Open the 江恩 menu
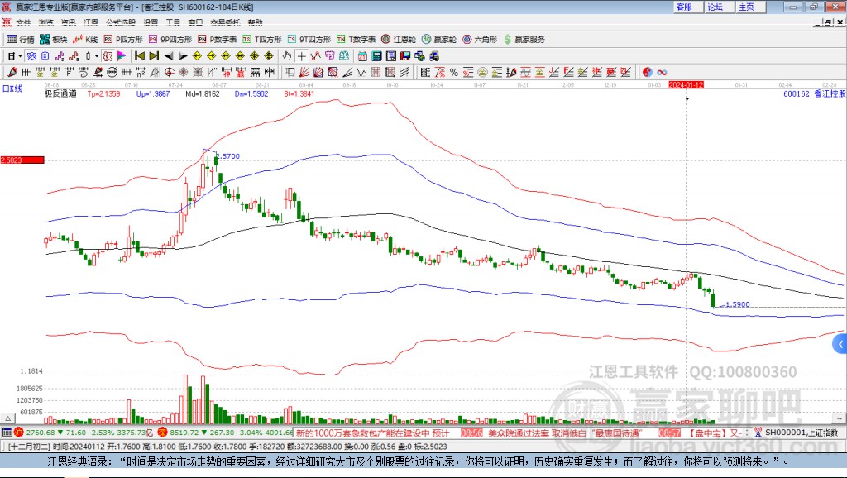This screenshot has width=847, height=478. pyautogui.click(x=90, y=22)
